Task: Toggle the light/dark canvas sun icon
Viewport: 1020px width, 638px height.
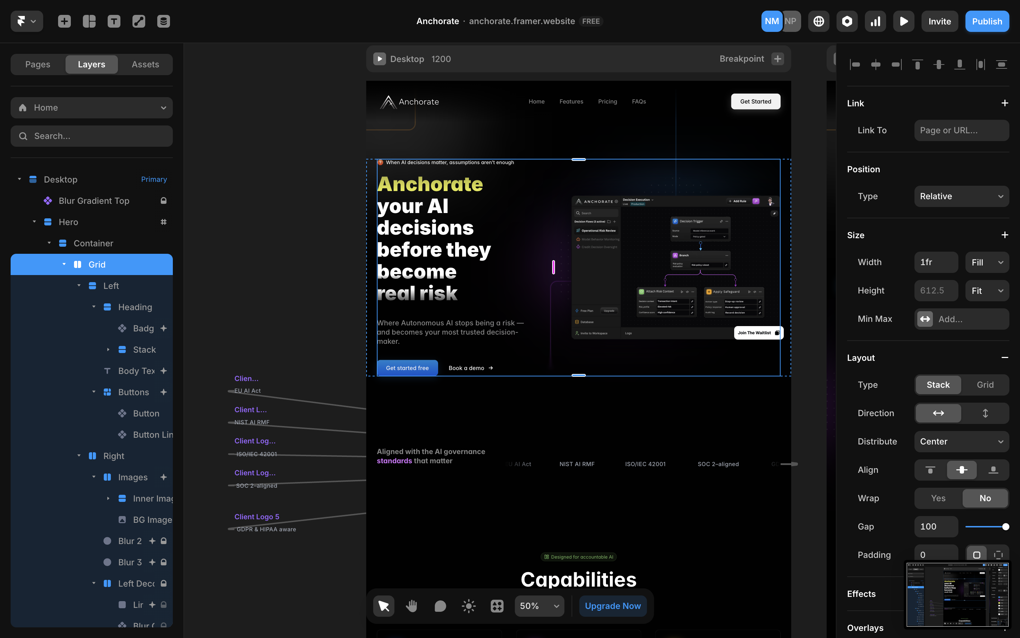Action: [468, 606]
